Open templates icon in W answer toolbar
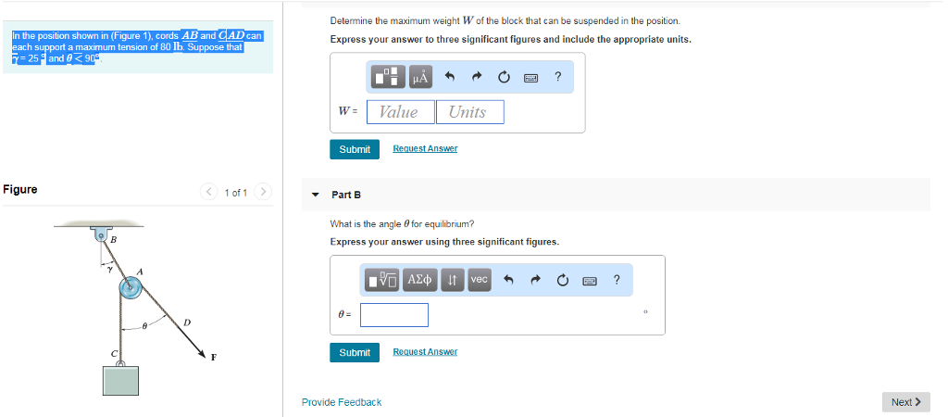 [x=388, y=77]
